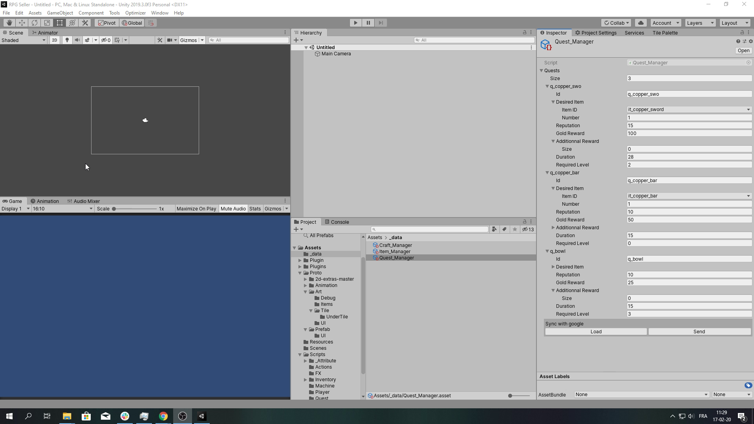Screen dimensions: 754x424
Task: Click the Hierarchy create plus button
Action: (296, 40)
